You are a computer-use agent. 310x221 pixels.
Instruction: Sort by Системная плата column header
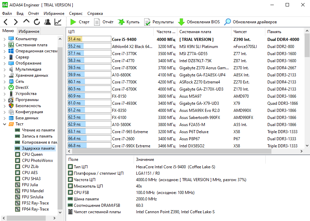(x=204, y=32)
